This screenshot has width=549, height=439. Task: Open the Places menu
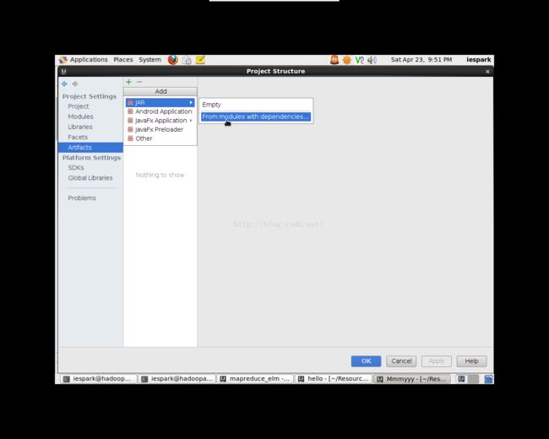coord(123,60)
